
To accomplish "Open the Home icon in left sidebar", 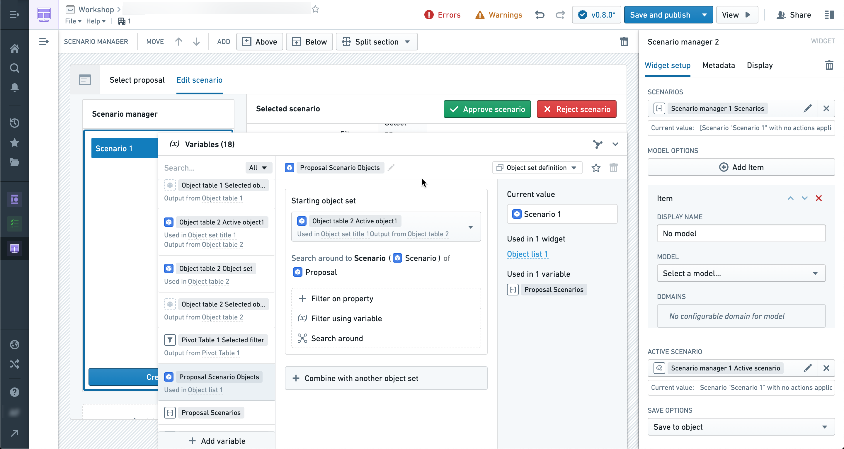I will (14, 49).
